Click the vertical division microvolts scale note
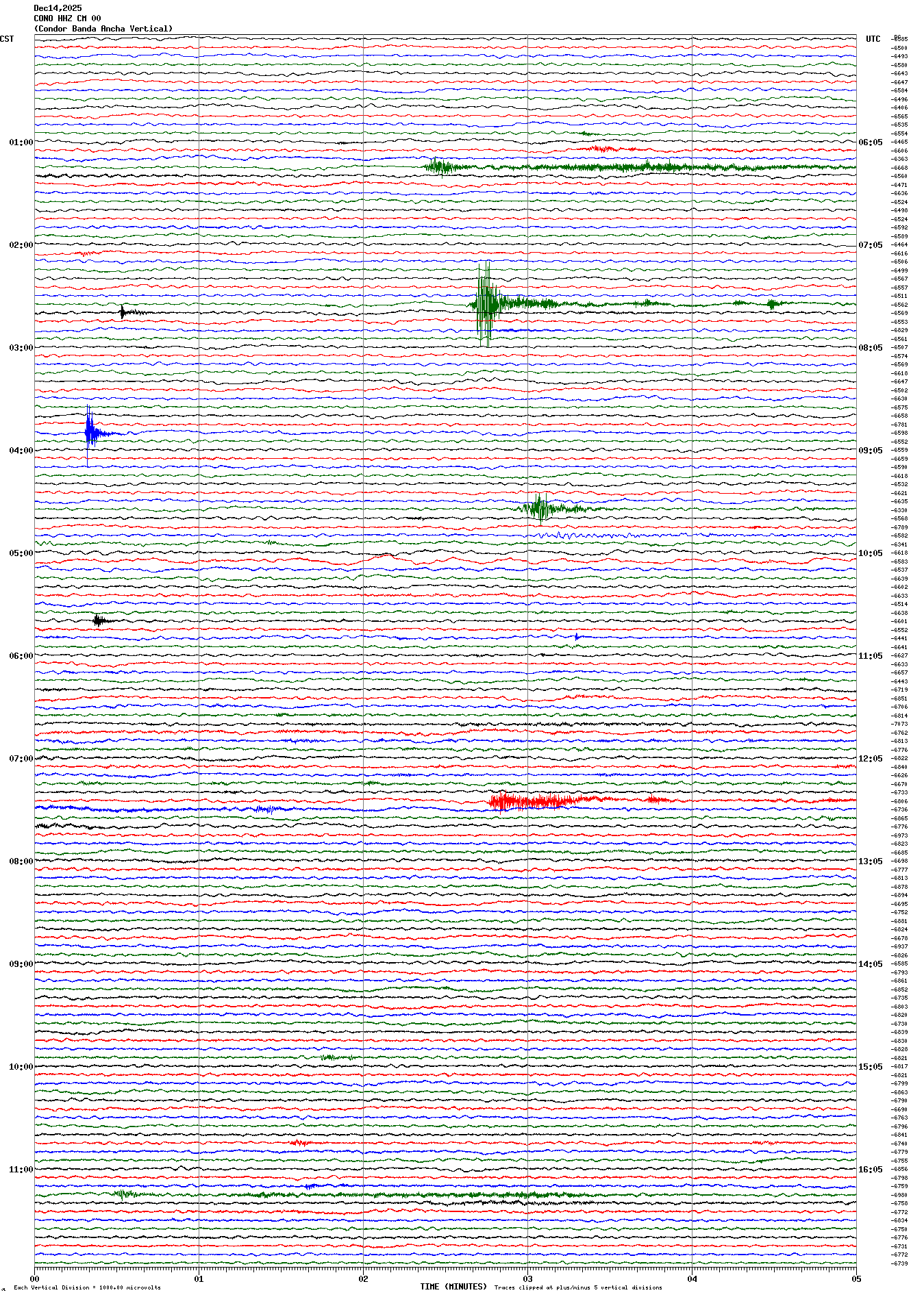This screenshot has width=911, height=1297. (87, 1287)
